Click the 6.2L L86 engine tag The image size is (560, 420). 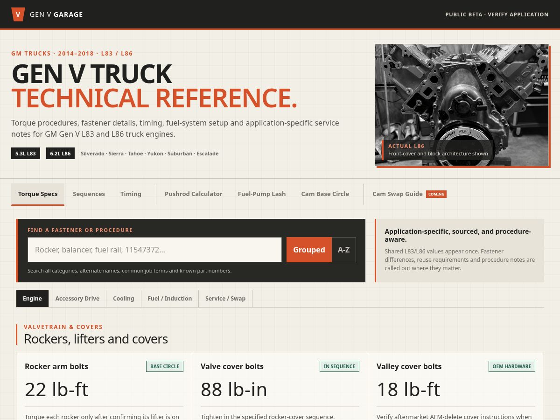pos(60,154)
